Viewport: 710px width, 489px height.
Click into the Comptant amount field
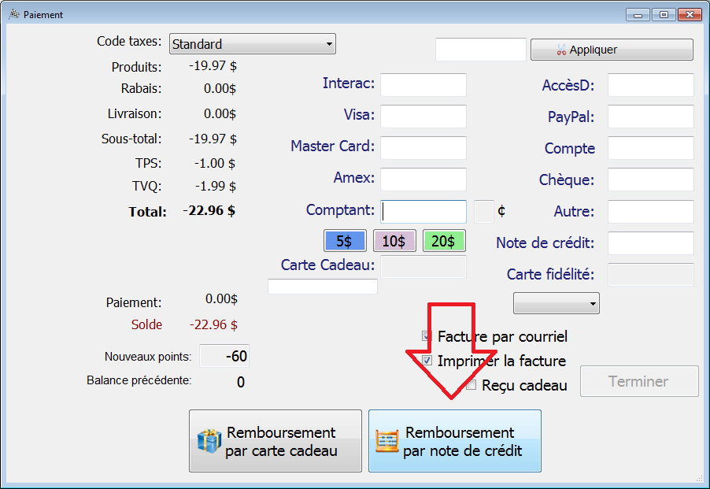(424, 211)
